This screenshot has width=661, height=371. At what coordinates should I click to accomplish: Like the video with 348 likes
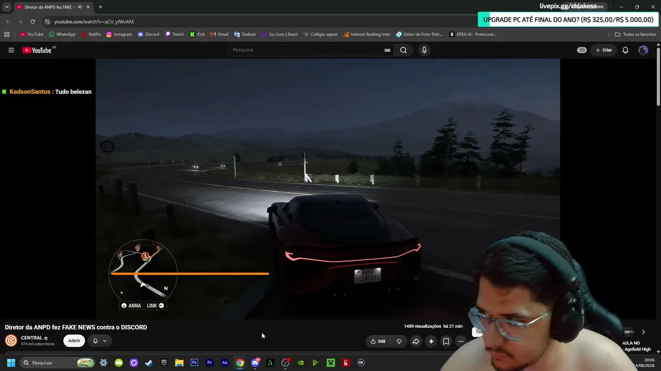tap(378, 341)
